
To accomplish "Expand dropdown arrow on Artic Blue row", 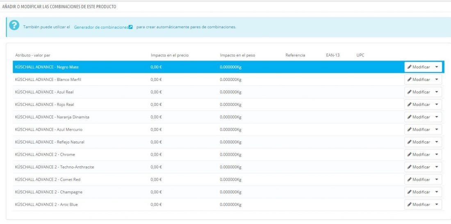I will [437, 204].
